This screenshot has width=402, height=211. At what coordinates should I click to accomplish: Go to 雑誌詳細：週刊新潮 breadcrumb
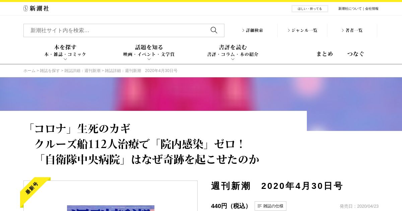coord(82,71)
